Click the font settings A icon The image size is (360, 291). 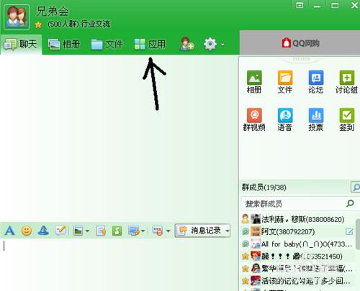coord(10,231)
